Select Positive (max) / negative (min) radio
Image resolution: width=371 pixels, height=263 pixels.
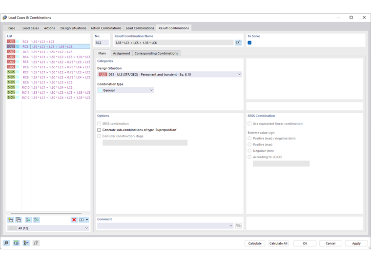(x=249, y=138)
